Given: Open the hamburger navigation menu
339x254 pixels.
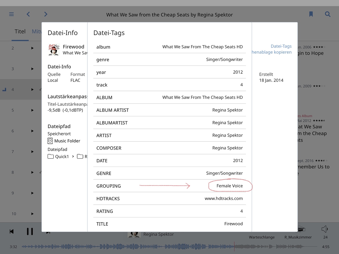Looking at the screenshot, I should click(x=11, y=14).
